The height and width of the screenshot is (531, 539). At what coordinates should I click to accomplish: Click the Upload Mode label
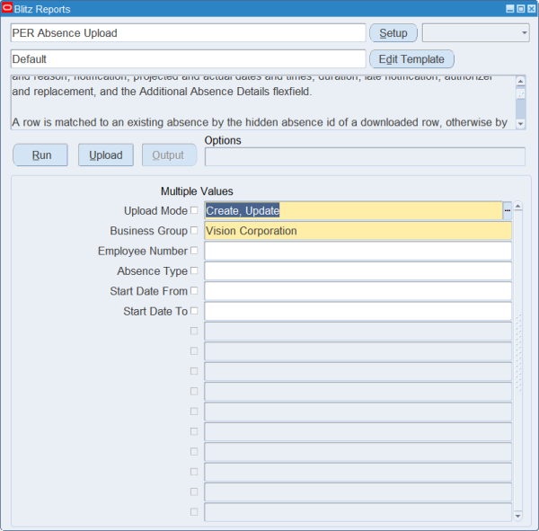[x=155, y=211]
